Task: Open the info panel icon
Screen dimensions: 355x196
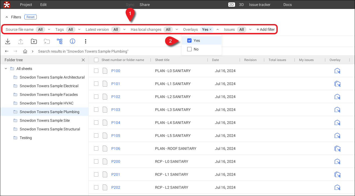Action: point(72,41)
